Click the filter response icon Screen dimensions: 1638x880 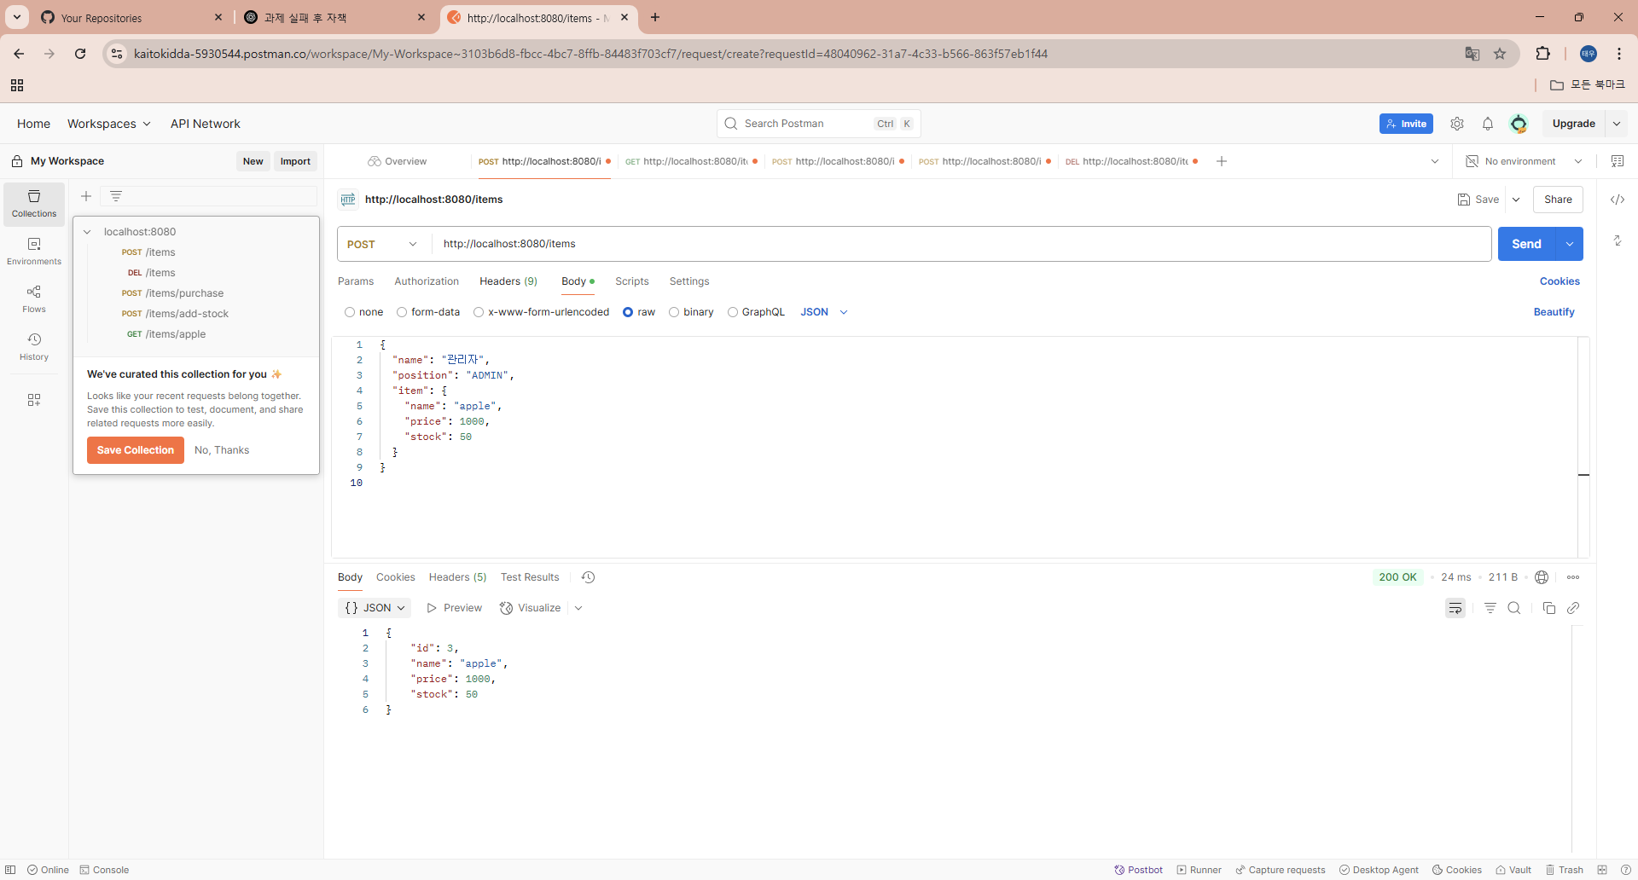(1490, 608)
